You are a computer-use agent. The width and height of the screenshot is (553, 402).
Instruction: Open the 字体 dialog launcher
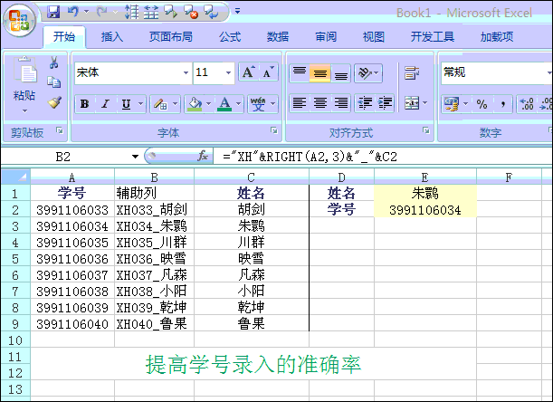click(273, 130)
